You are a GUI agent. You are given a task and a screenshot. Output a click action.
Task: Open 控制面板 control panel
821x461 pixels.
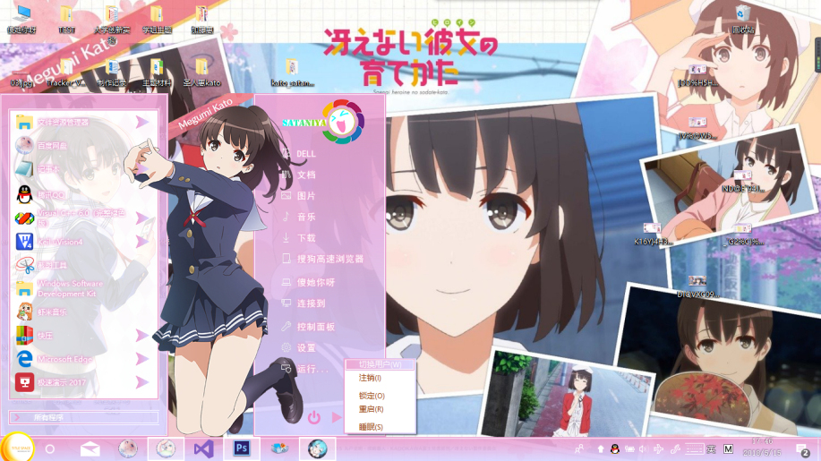pos(308,327)
